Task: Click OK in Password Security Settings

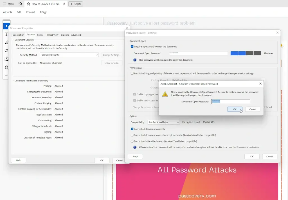Action: click(252, 156)
